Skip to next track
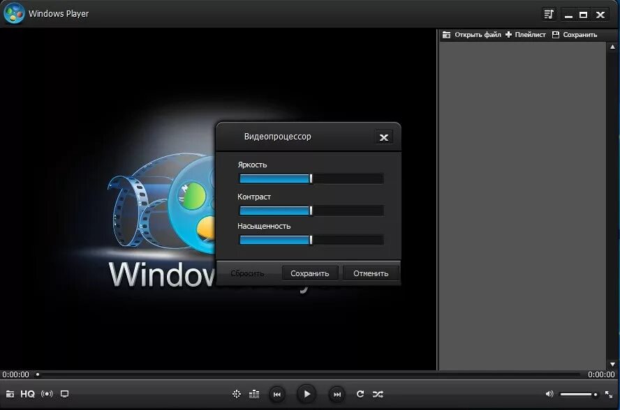 (x=337, y=394)
